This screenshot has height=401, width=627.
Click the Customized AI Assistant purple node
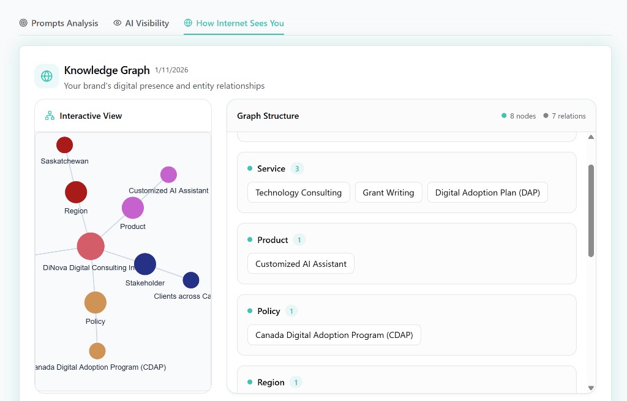click(x=168, y=174)
